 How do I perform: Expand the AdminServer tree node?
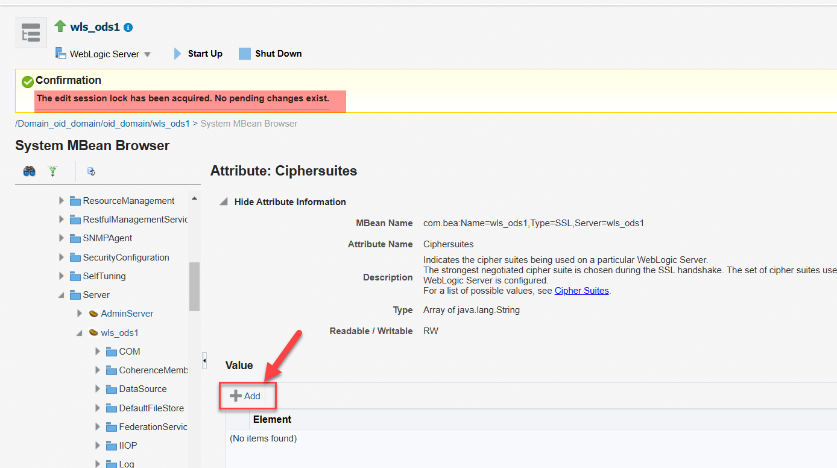(80, 314)
